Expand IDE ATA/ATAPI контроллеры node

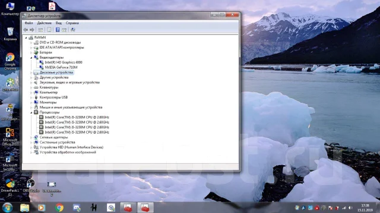click(x=31, y=47)
